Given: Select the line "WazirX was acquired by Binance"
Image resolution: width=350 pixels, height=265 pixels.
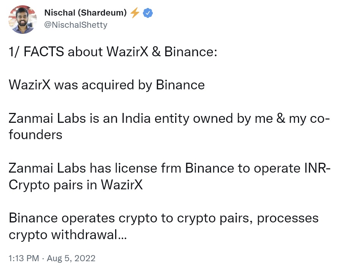Looking at the screenshot, I should click(106, 85).
